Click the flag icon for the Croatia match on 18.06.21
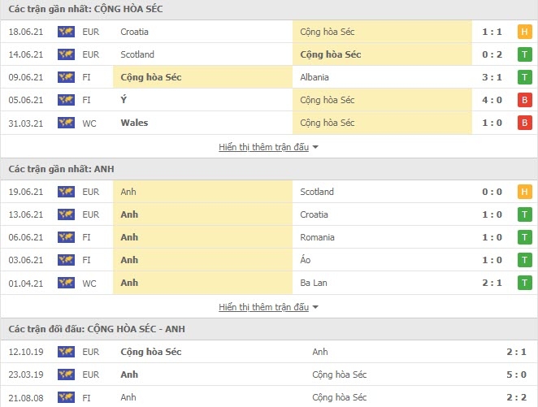The width and height of the screenshot is (538, 407). pos(66,32)
